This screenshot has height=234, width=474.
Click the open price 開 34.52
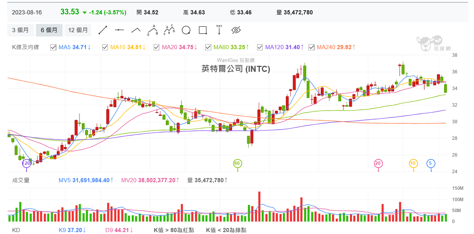[147, 12]
